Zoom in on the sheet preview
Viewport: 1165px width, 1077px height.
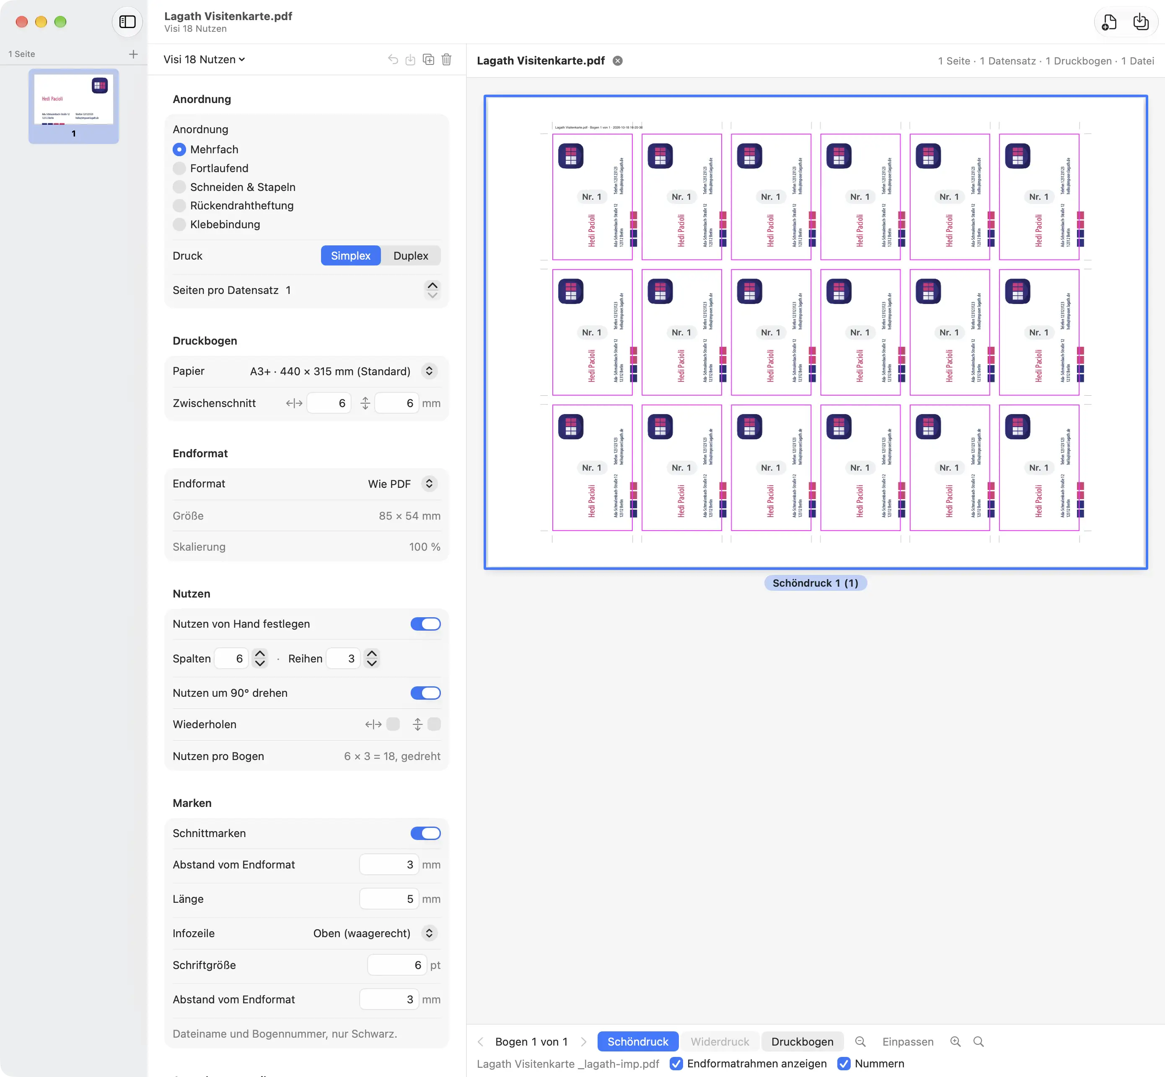(955, 1041)
